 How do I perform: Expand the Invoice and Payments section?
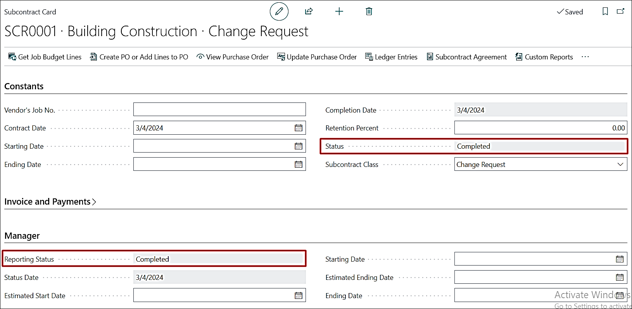pos(50,201)
